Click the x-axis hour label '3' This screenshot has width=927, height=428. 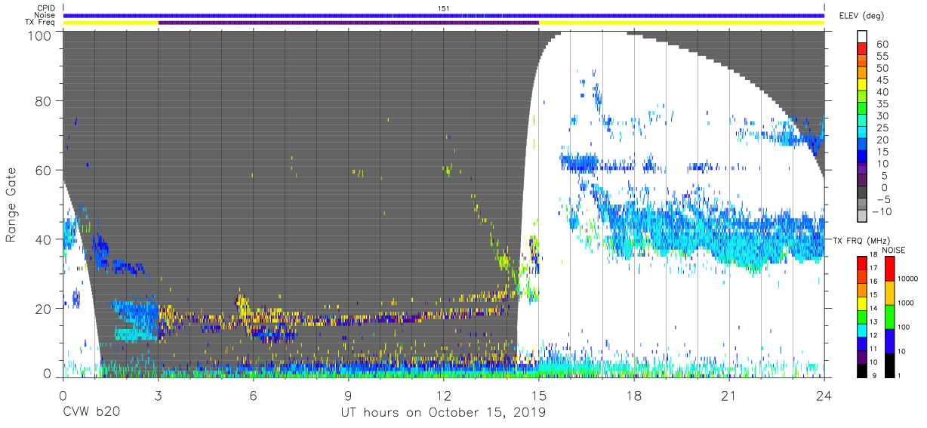coord(159,396)
